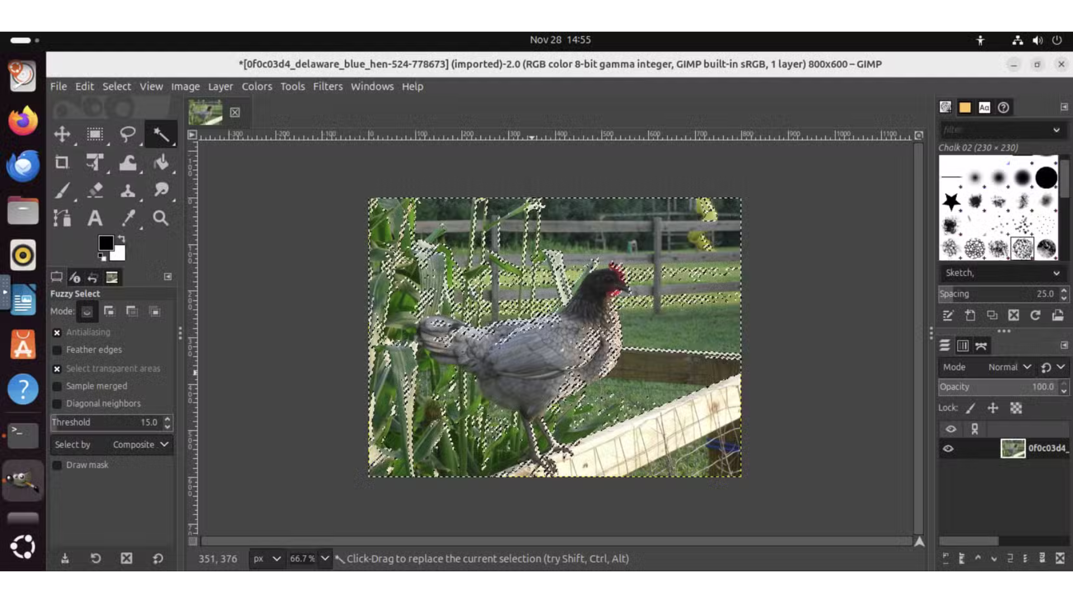Click the black foreground color swatch
This screenshot has width=1073, height=603.
(106, 242)
